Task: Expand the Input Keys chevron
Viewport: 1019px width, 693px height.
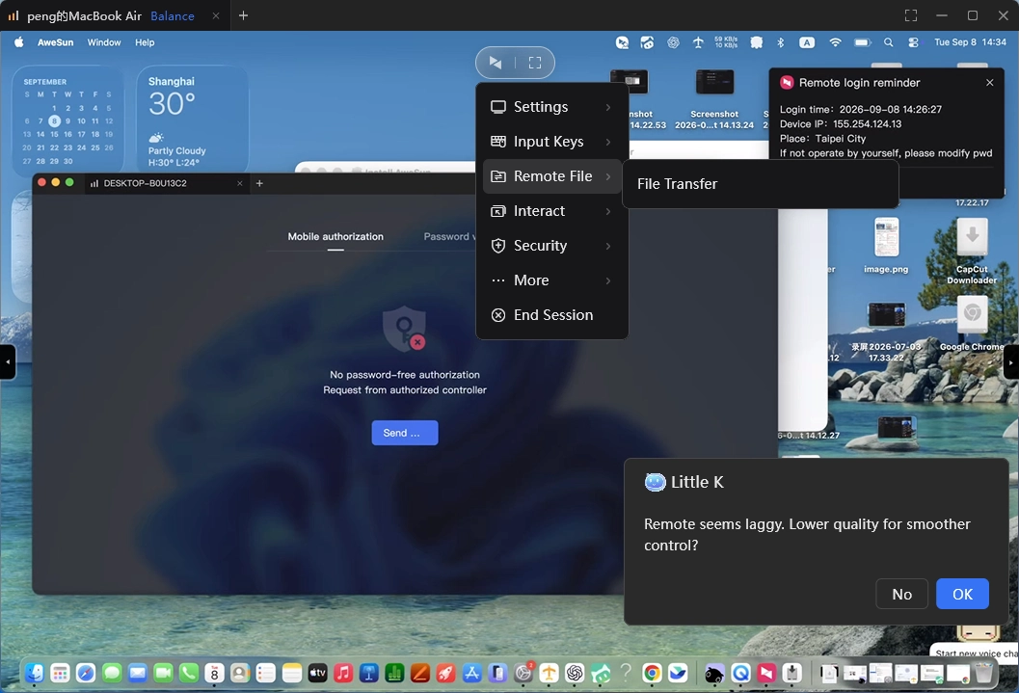Action: (x=608, y=142)
